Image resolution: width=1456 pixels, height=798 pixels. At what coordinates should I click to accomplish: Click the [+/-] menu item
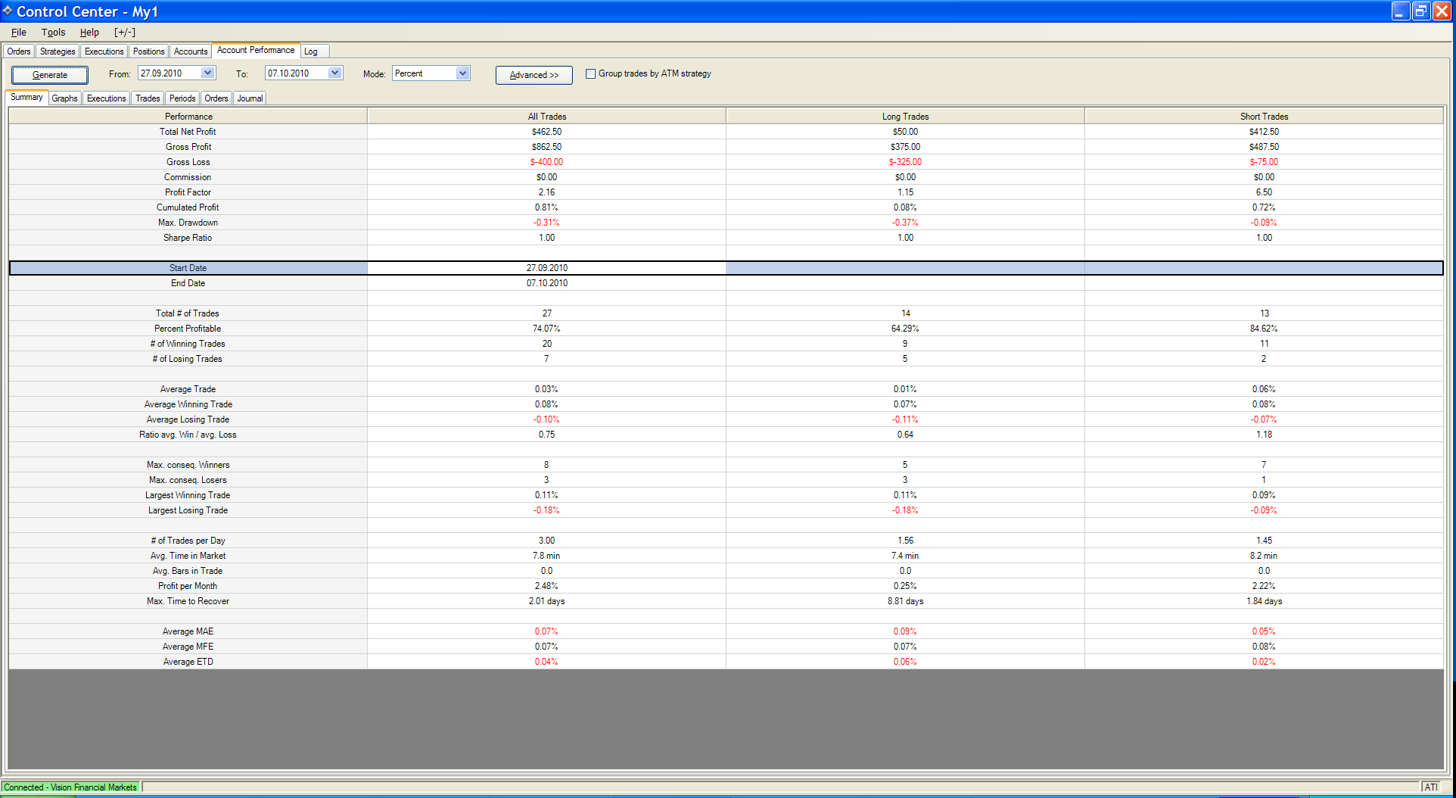click(x=125, y=33)
